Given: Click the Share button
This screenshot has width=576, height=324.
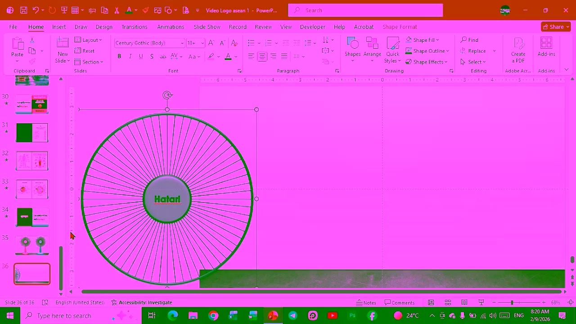Looking at the screenshot, I should pyautogui.click(x=556, y=27).
